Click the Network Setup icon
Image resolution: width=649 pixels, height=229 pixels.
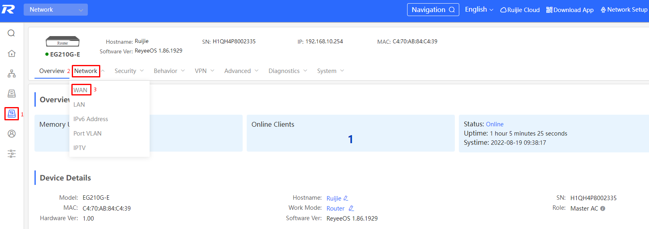tap(603, 10)
